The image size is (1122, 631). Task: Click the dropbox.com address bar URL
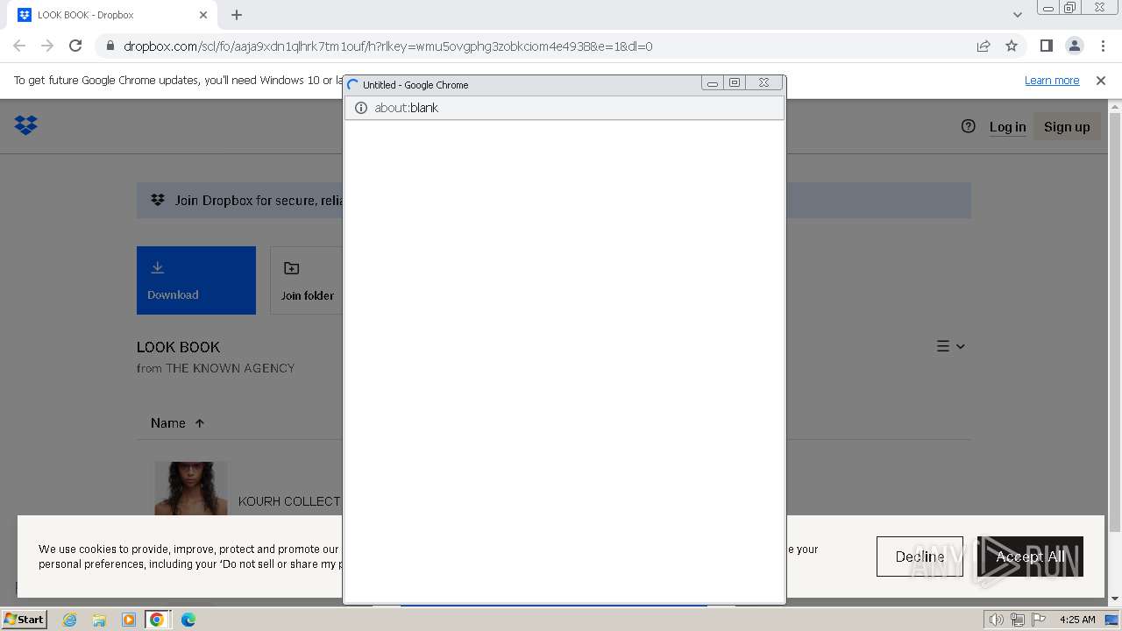[387, 46]
